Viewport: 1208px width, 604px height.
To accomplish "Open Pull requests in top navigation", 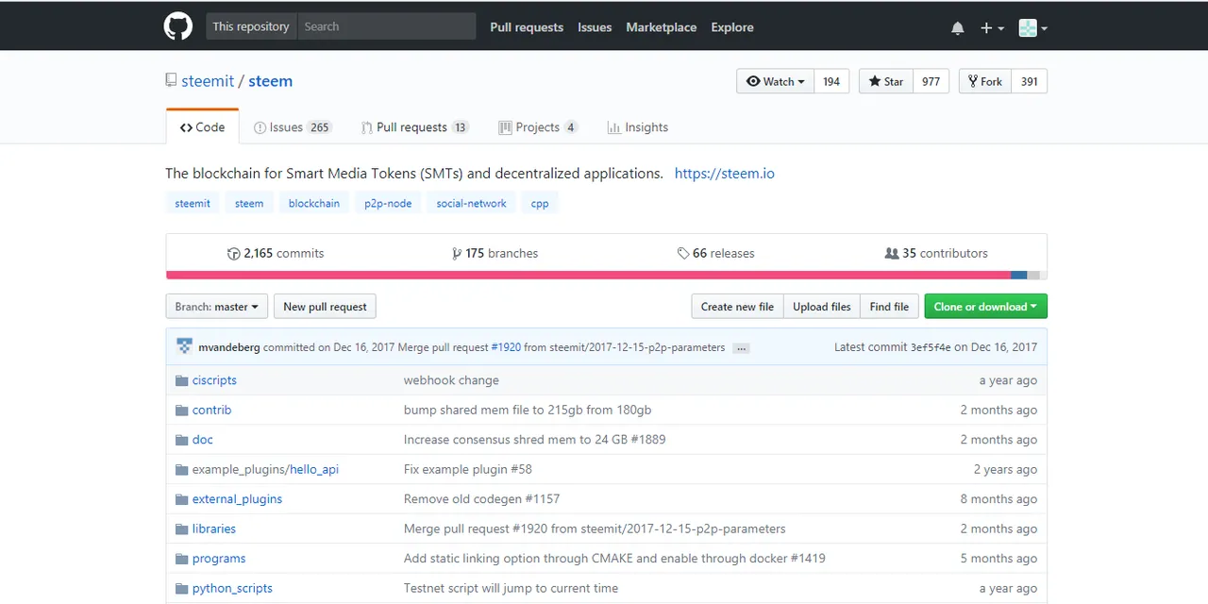I will click(527, 27).
